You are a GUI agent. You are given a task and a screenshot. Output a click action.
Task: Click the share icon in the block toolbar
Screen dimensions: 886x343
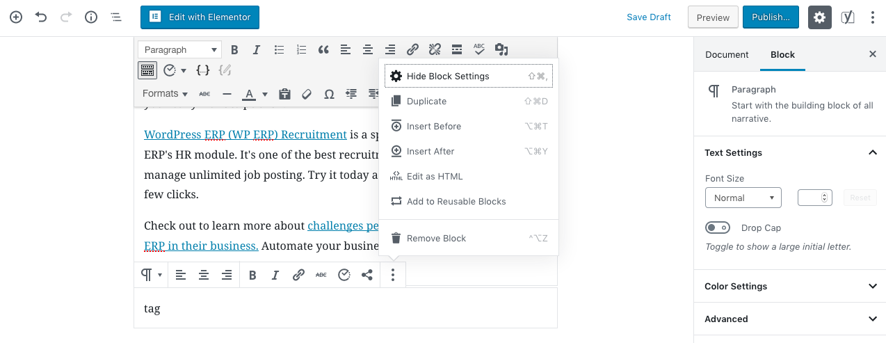coord(367,275)
